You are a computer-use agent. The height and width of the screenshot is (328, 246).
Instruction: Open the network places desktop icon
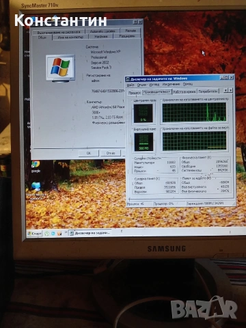(x=36, y=191)
